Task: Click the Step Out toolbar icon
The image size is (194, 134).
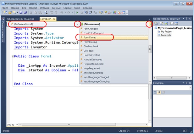Action: 95,13
